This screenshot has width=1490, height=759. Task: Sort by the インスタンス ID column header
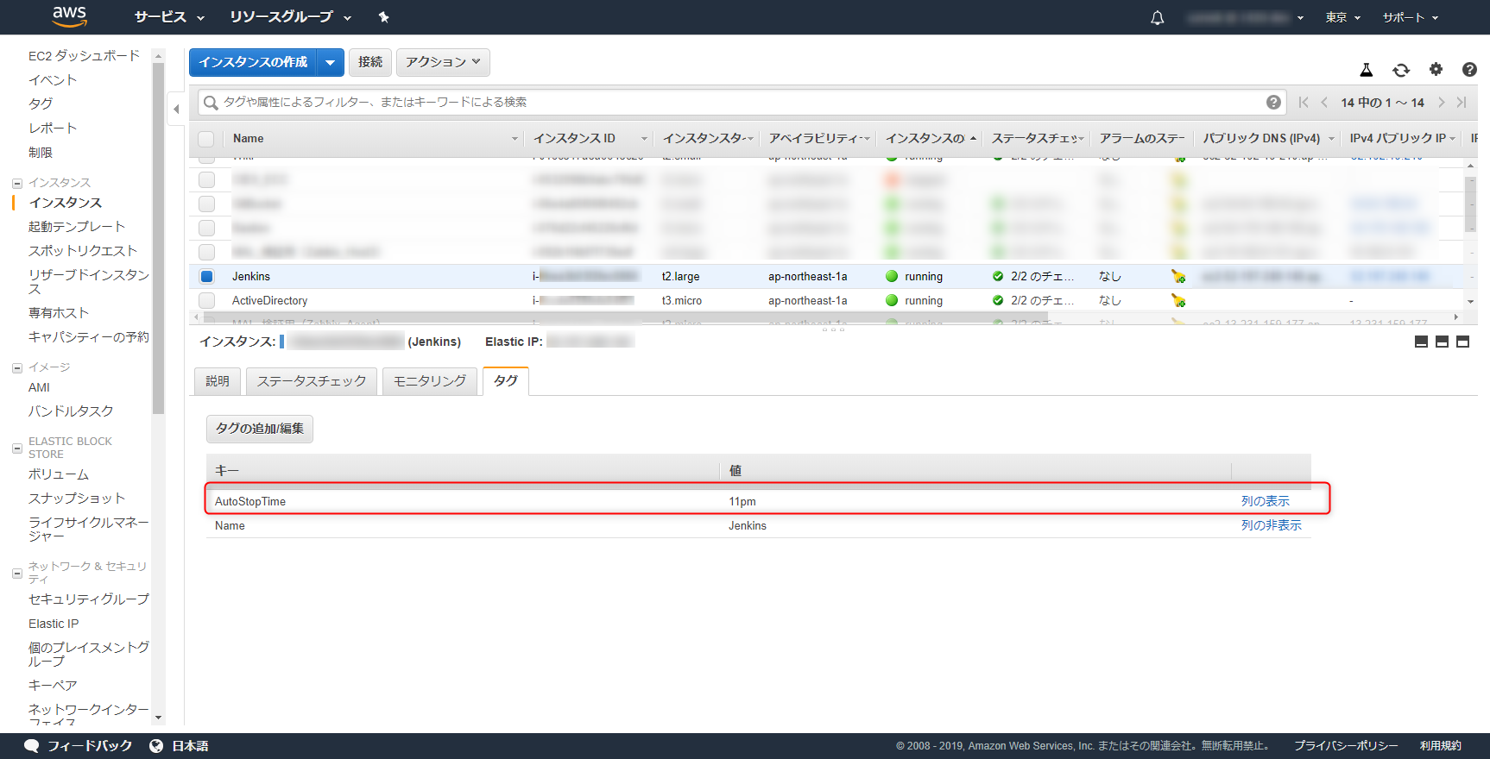[x=574, y=139]
